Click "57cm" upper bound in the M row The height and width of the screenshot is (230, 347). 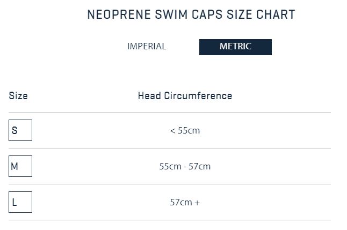[200, 167]
